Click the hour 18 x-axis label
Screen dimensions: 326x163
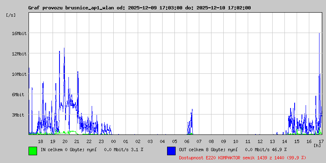click(x=40, y=141)
